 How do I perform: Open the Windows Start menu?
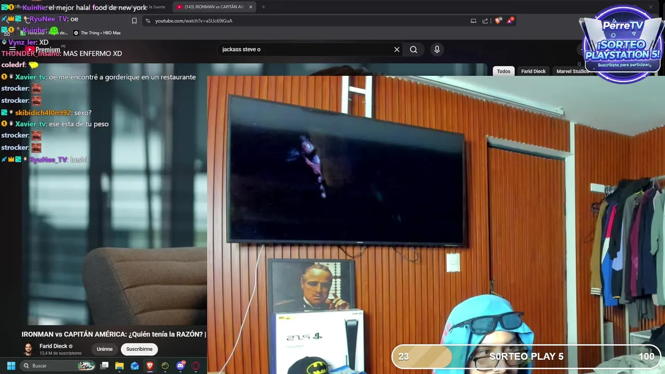11,366
